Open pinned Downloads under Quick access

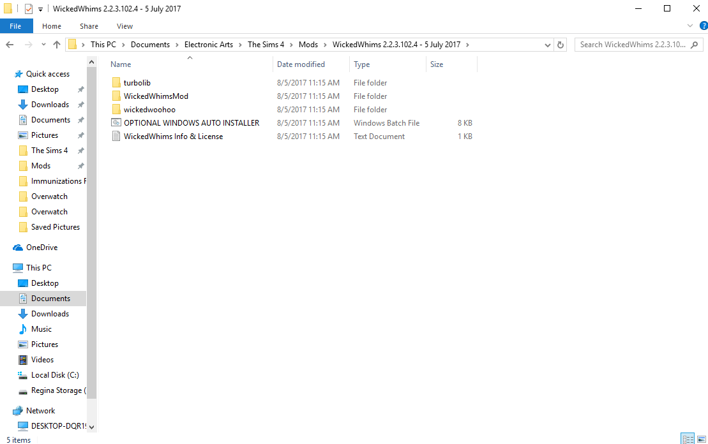[50, 105]
